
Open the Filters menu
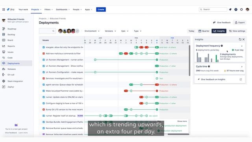[48, 9]
